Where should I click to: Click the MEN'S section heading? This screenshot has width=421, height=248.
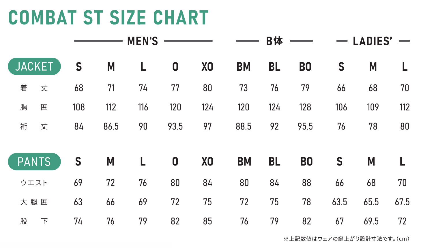[143, 41]
